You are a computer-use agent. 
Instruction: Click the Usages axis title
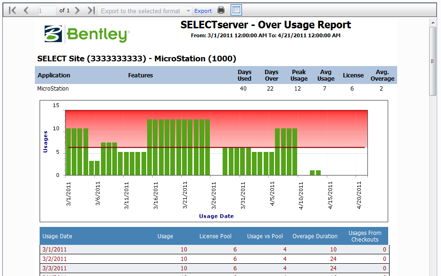click(x=45, y=142)
